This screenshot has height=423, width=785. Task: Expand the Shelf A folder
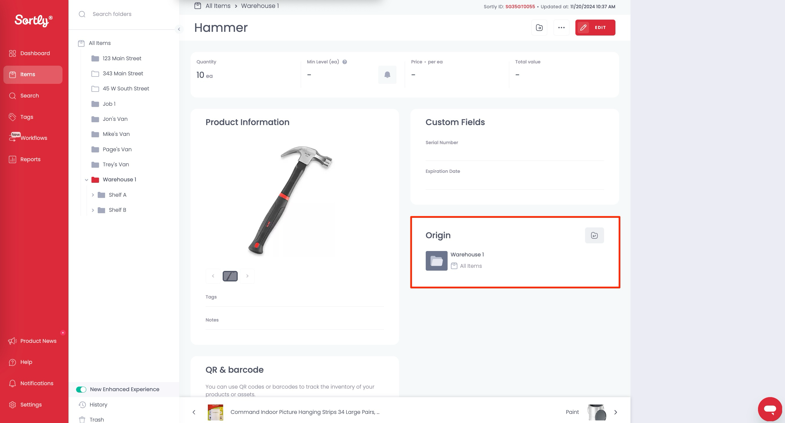[93, 195]
